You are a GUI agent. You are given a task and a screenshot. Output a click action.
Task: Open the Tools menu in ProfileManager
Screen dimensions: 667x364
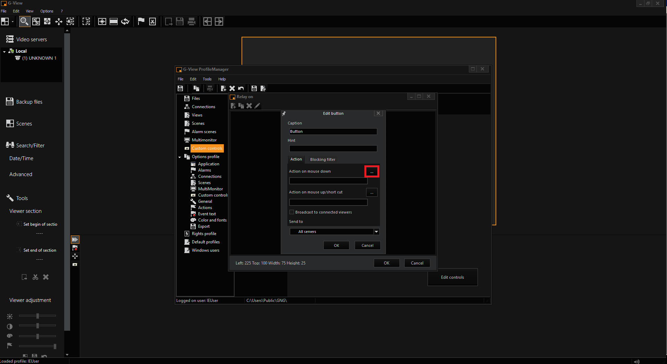207,79
